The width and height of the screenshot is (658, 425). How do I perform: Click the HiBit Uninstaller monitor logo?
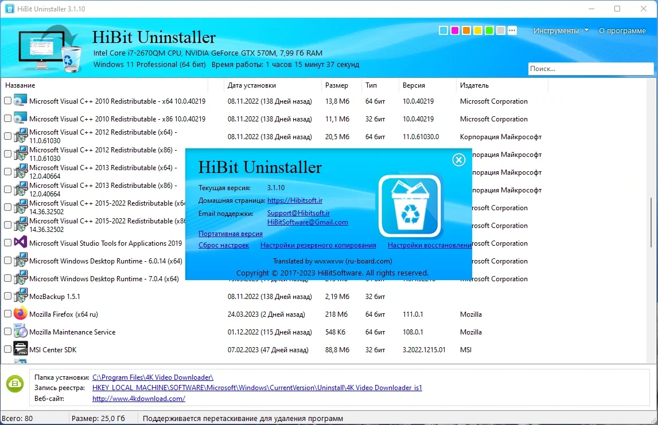[50, 49]
